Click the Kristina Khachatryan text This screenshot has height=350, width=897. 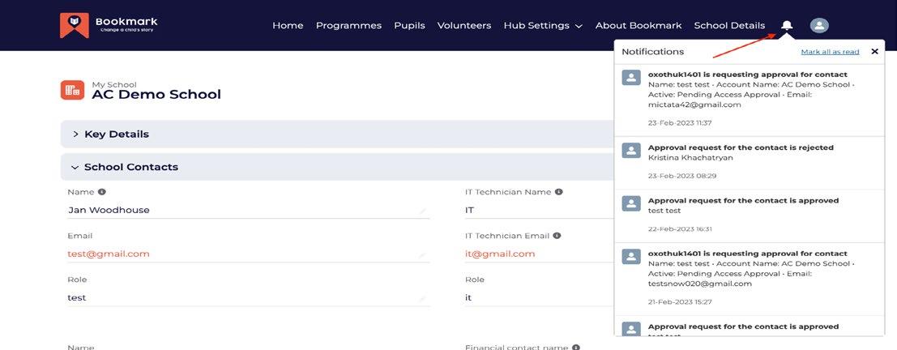point(690,157)
